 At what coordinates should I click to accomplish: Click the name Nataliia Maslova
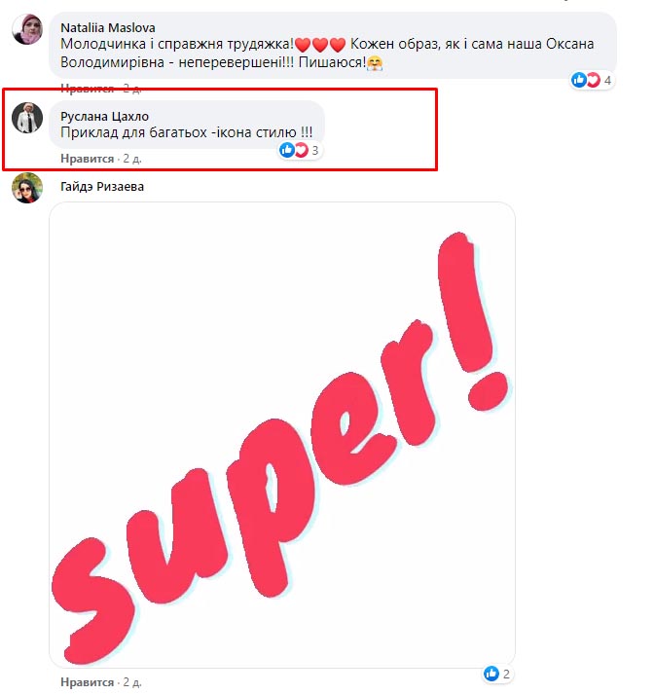(107, 28)
